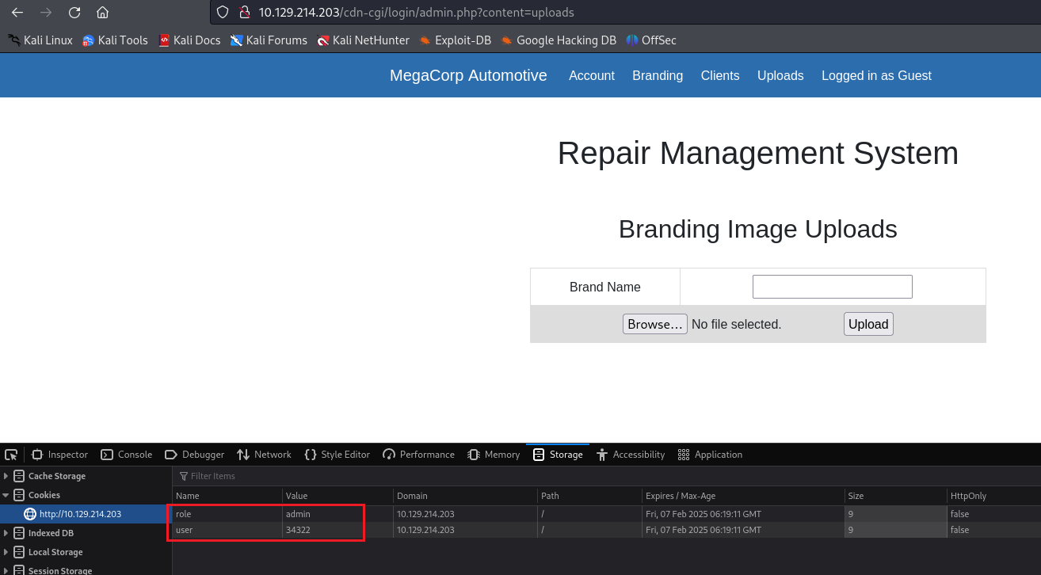
Task: Collapse the Cookies tree arrow
Action: click(6, 495)
